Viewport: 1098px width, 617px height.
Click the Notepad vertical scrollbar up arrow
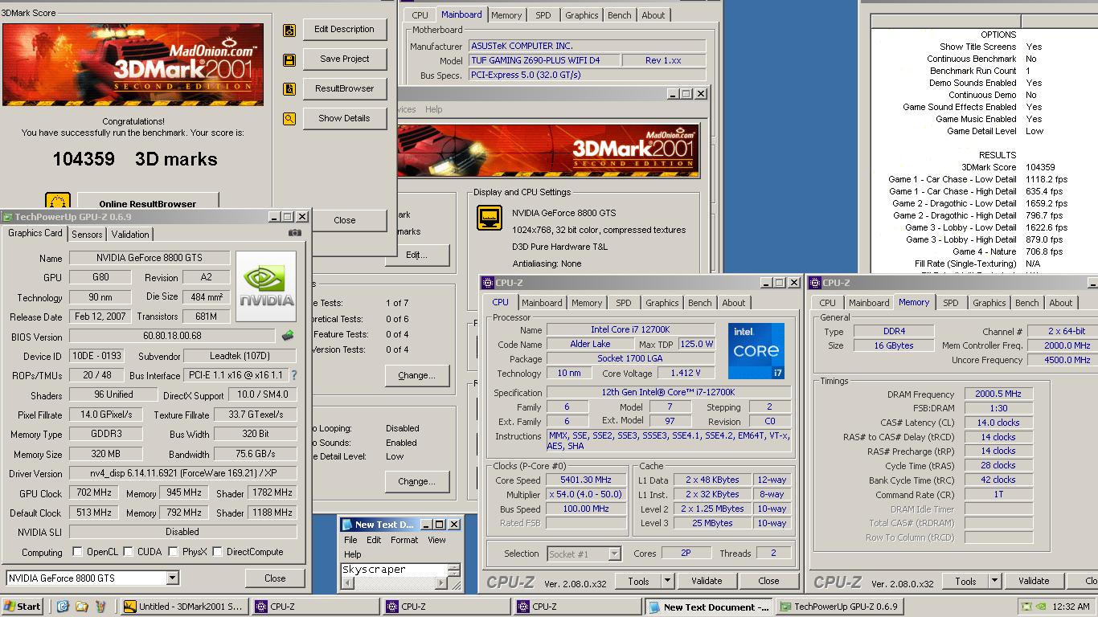(454, 568)
